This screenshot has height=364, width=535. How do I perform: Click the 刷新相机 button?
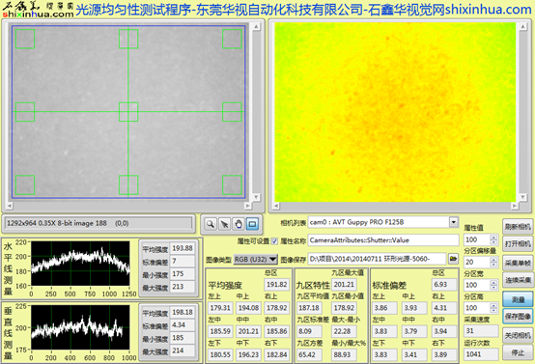[518, 227]
